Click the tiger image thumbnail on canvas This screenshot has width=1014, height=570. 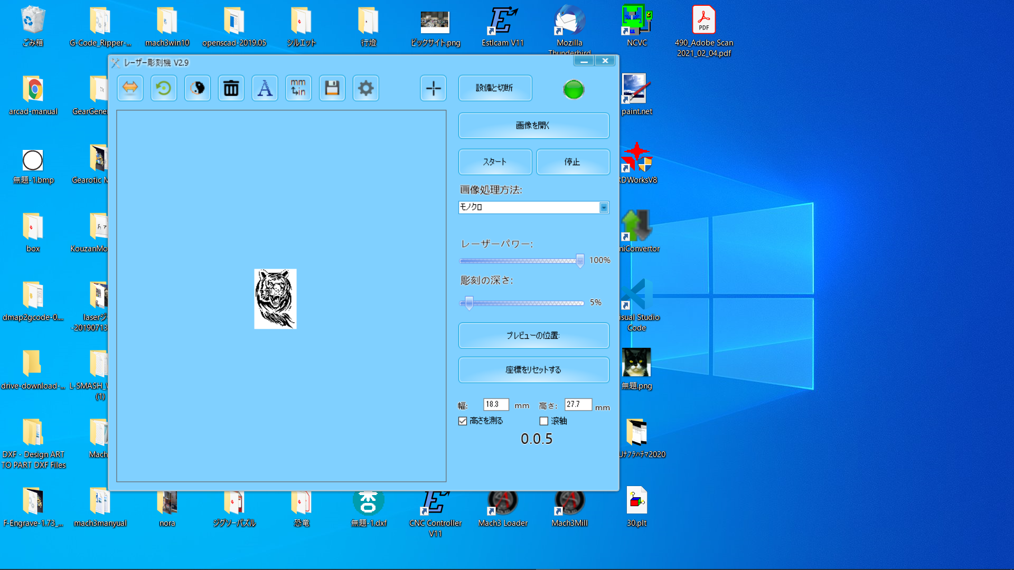pyautogui.click(x=275, y=299)
